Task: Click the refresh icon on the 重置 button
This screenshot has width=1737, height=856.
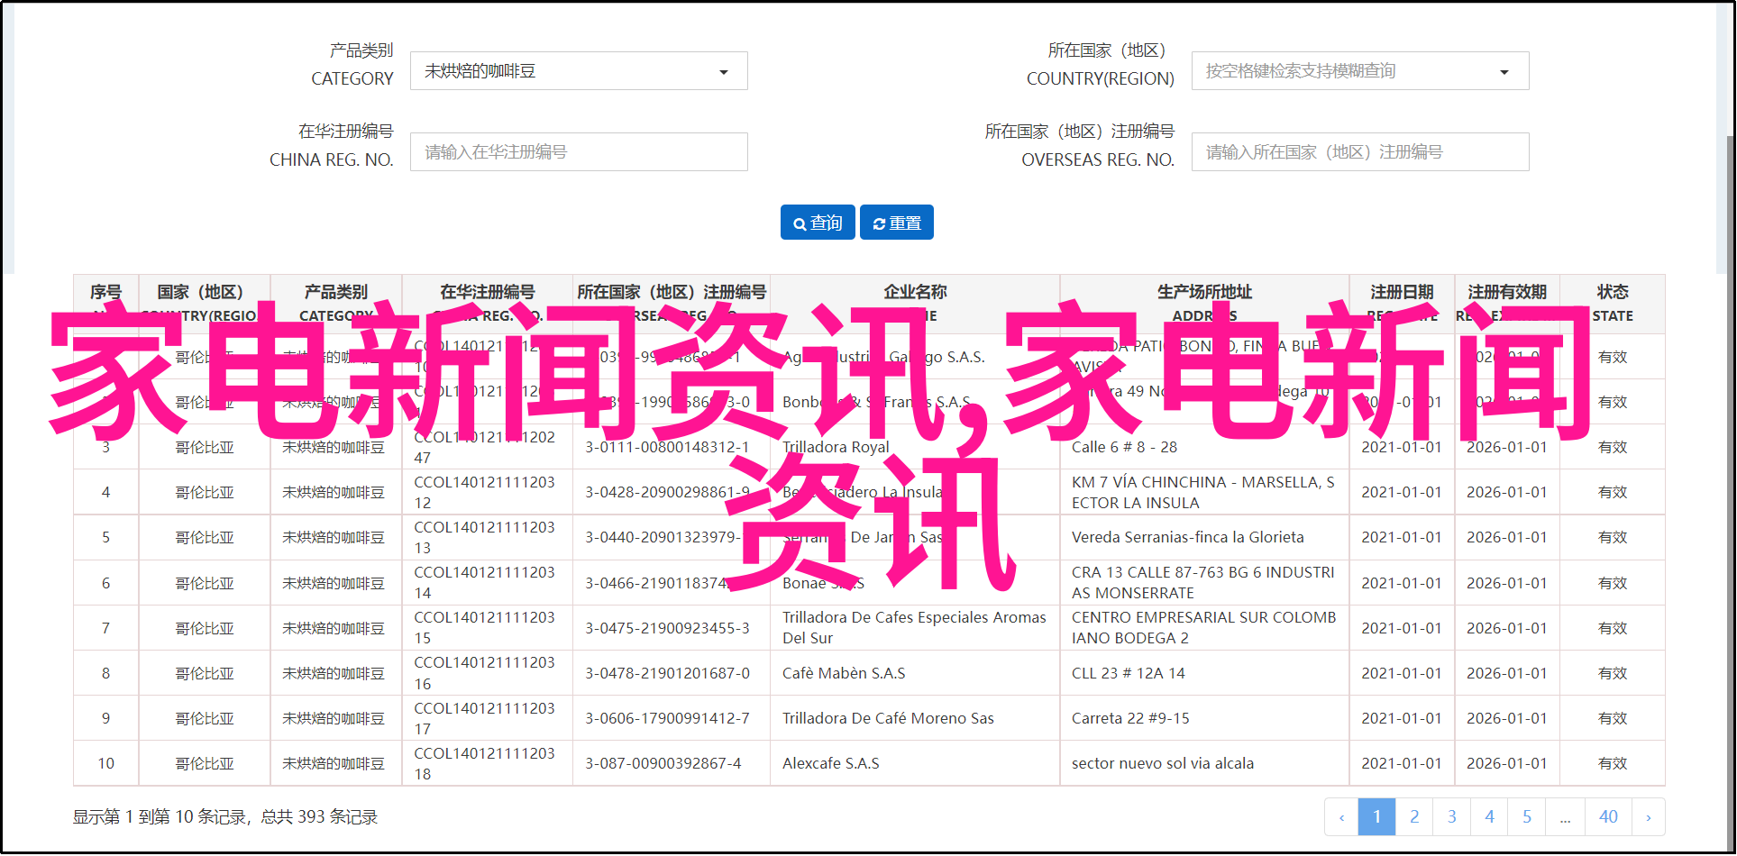Action: click(x=879, y=223)
